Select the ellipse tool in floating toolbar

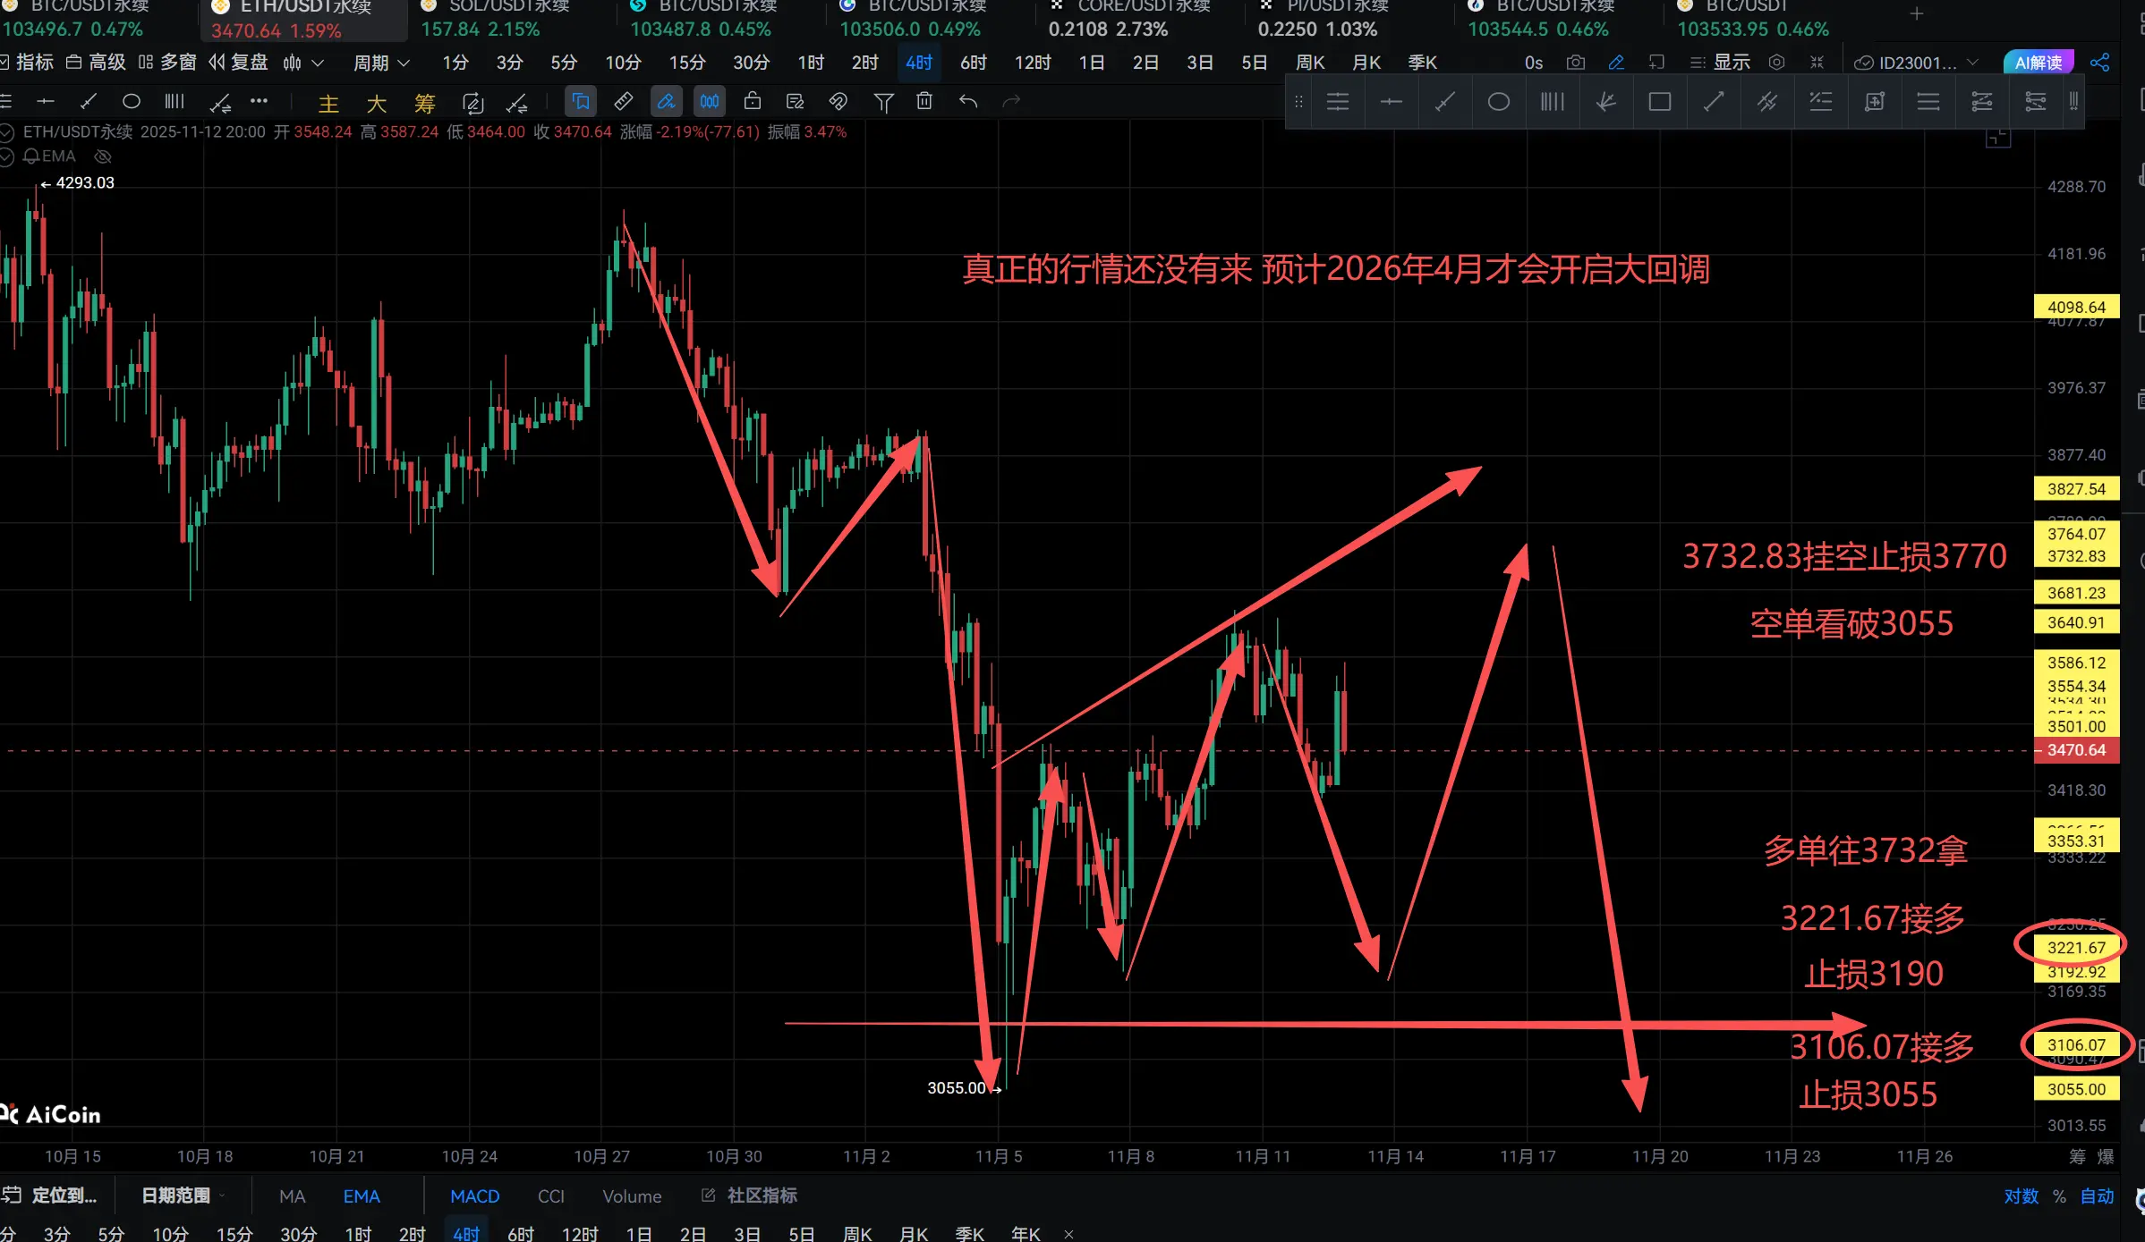(1498, 102)
